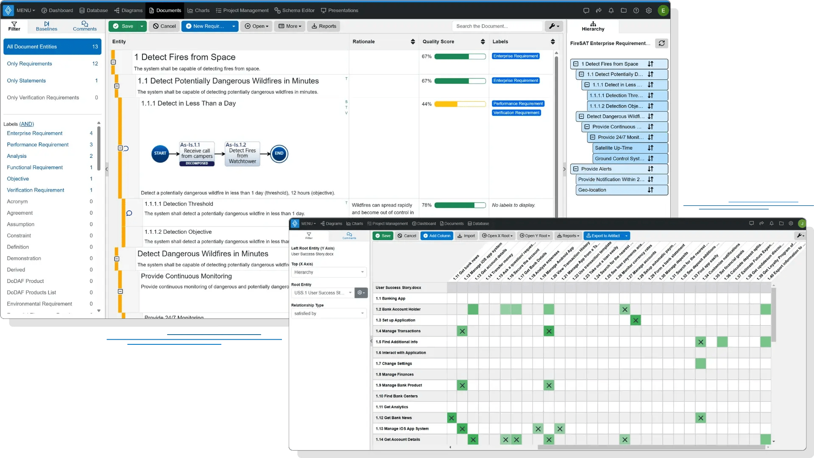Screen dimensions: 814x458
Task: Open the satisfied by relationship type dropdown
Action: coord(329,313)
